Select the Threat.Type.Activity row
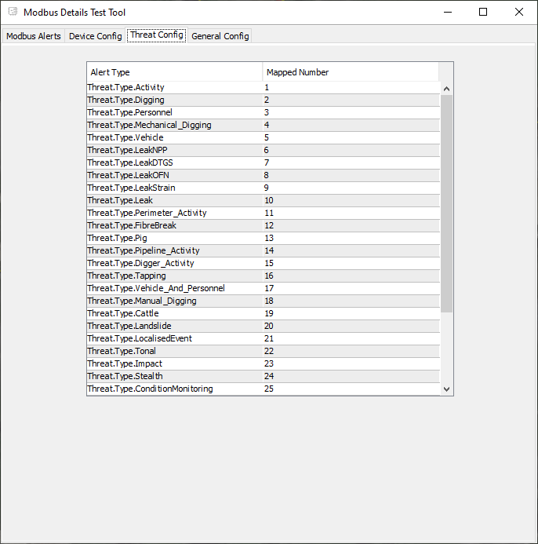This screenshot has height=544, width=538. pyautogui.click(x=264, y=87)
